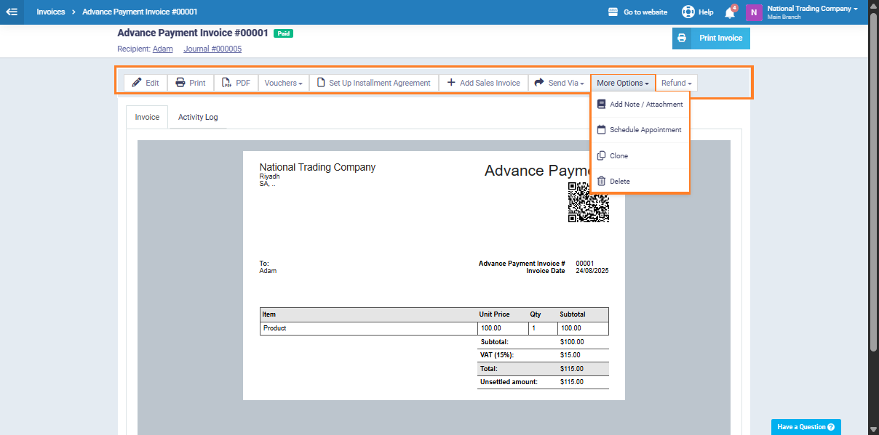Click the National Trading Company heading on the invoice

click(317, 167)
